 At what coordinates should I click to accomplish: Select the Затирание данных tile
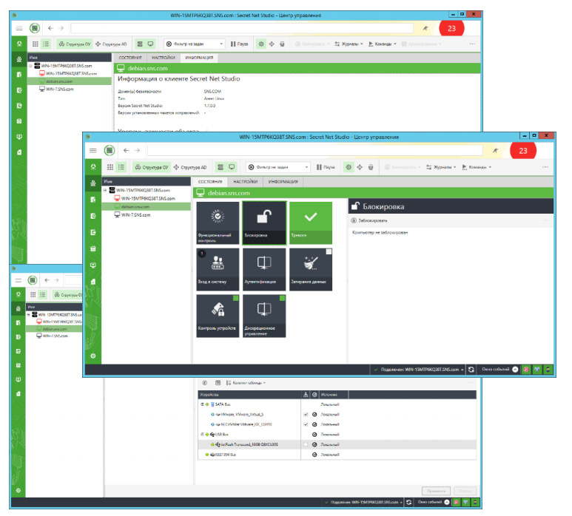[311, 269]
